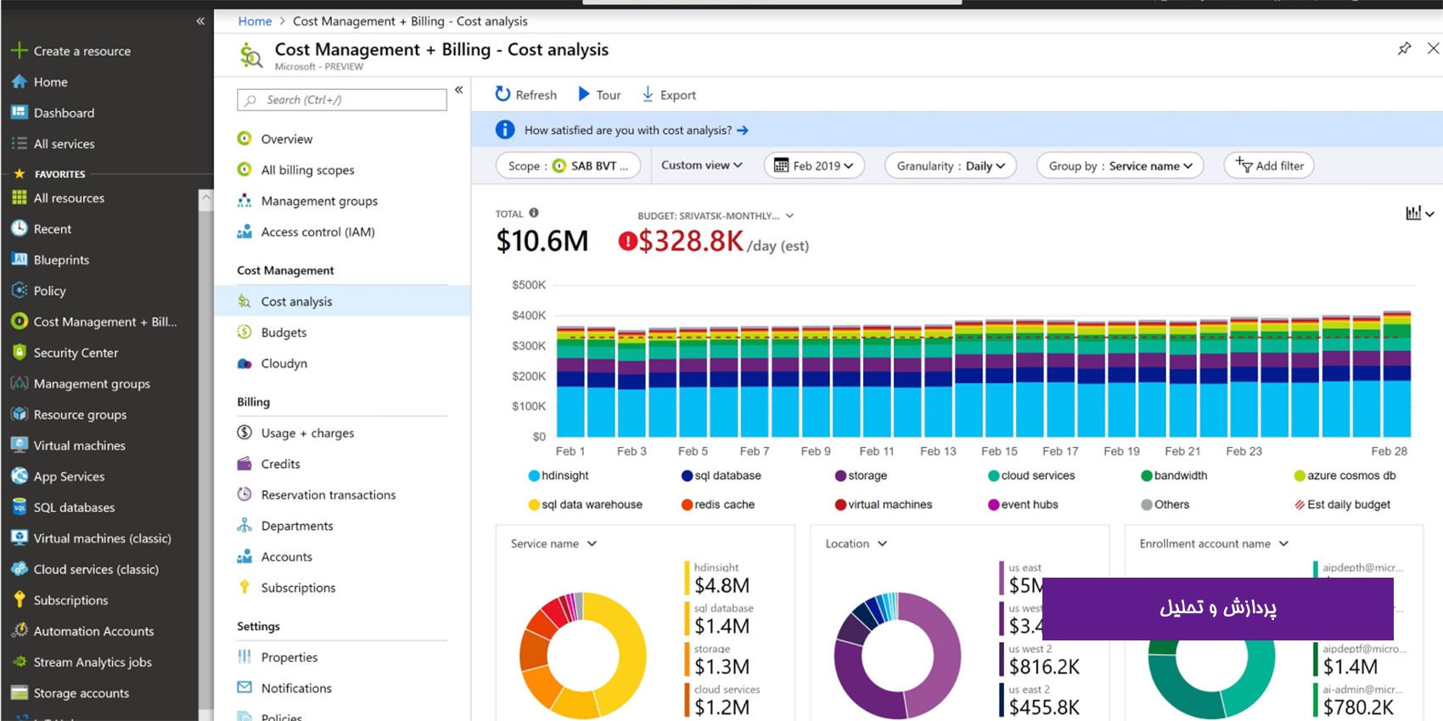
Task: Expand the Budget SRIVATSK-MONTHLY dropdown
Action: coord(789,215)
